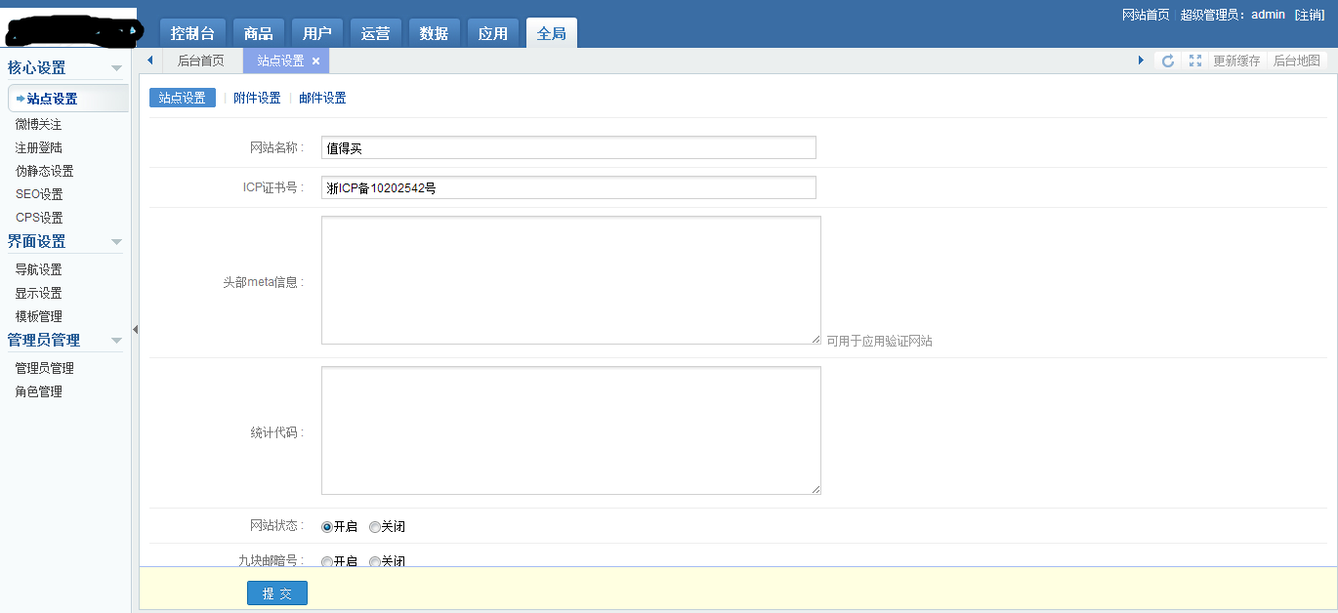Click the 统计代码 textarea
This screenshot has width=1338, height=613.
[571, 430]
